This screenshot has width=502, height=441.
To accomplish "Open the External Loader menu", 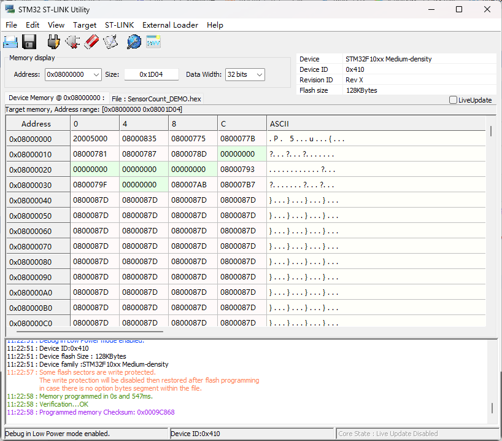I will click(170, 25).
